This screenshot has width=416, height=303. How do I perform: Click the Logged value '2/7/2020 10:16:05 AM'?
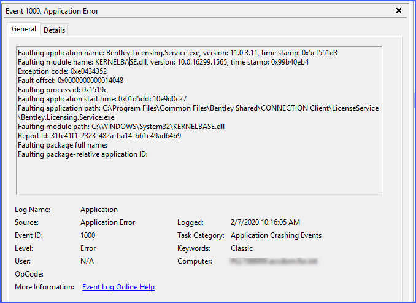point(265,222)
